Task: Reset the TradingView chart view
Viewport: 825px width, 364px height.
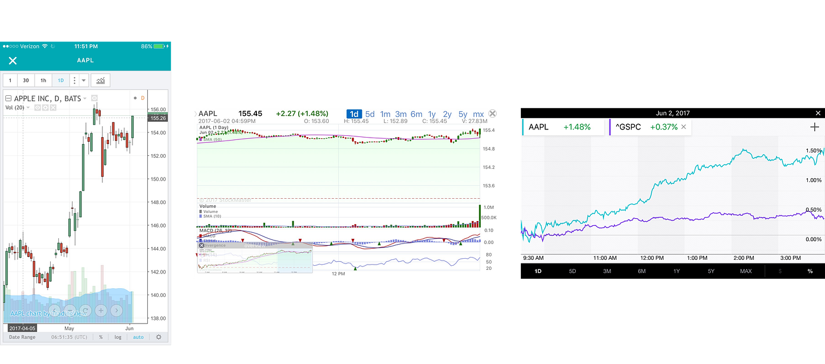Action: (x=85, y=310)
